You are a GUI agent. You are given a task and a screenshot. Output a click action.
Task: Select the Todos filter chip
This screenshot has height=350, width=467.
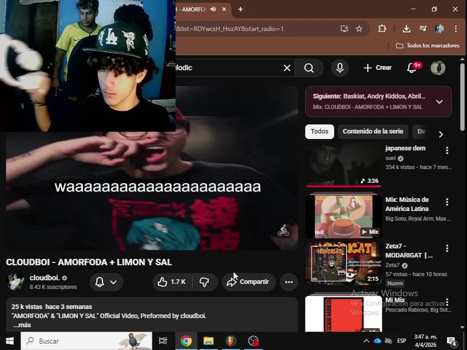pyautogui.click(x=320, y=132)
